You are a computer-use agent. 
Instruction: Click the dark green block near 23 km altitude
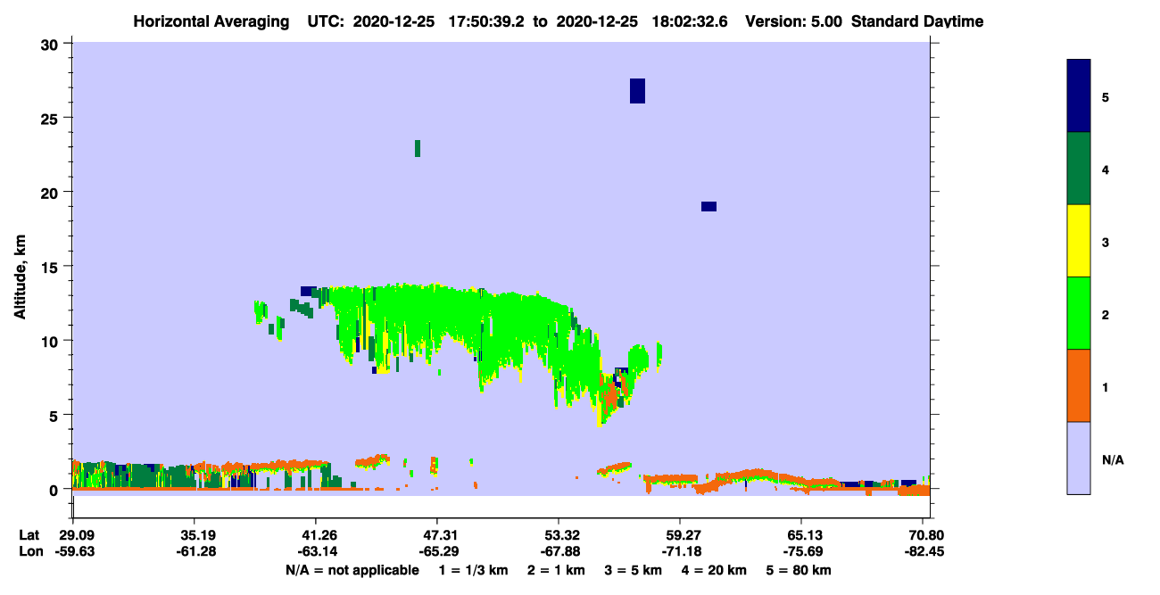(418, 148)
